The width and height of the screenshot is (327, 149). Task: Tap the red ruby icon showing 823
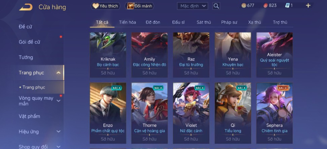266,5
